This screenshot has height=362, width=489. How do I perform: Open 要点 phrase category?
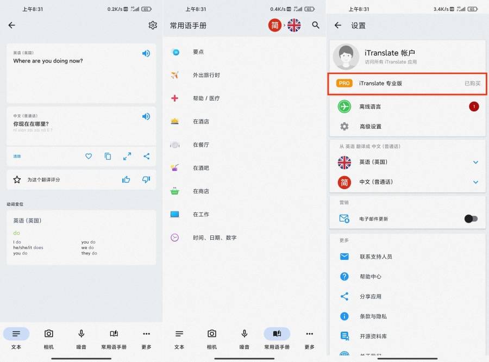click(x=244, y=52)
